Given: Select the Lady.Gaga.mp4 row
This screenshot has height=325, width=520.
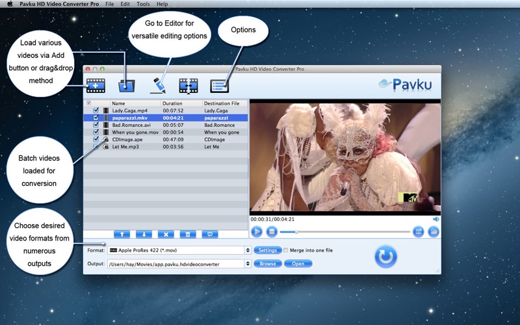Looking at the screenshot, I should coord(166,110).
